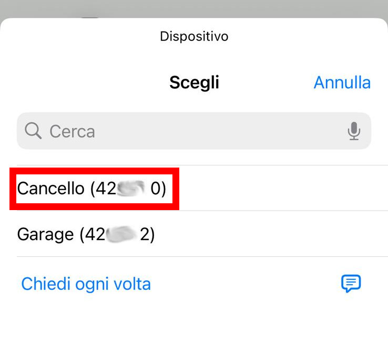Focus the Cerca search field
The image size is (388, 343).
pyautogui.click(x=194, y=131)
